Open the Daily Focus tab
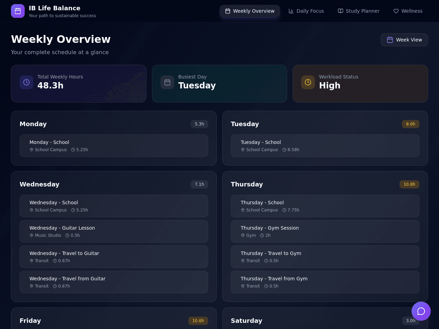 (306, 11)
